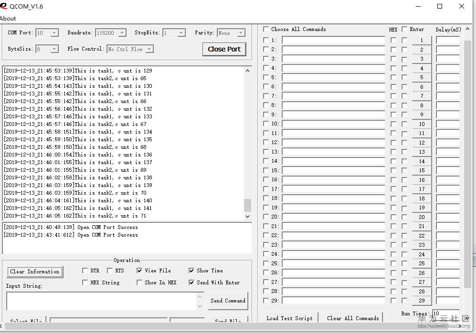Click the Run Times input field
476x333 pixels.
pyautogui.click(x=445, y=313)
